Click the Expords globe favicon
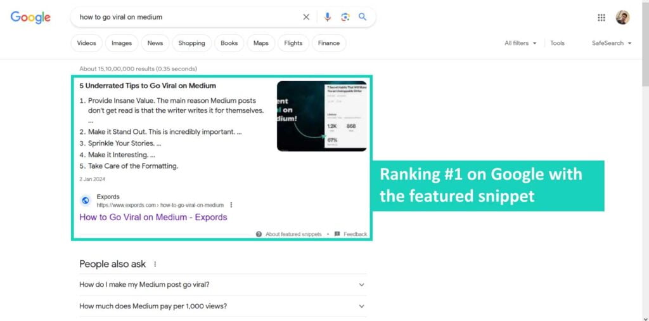649x321 pixels. pos(86,200)
